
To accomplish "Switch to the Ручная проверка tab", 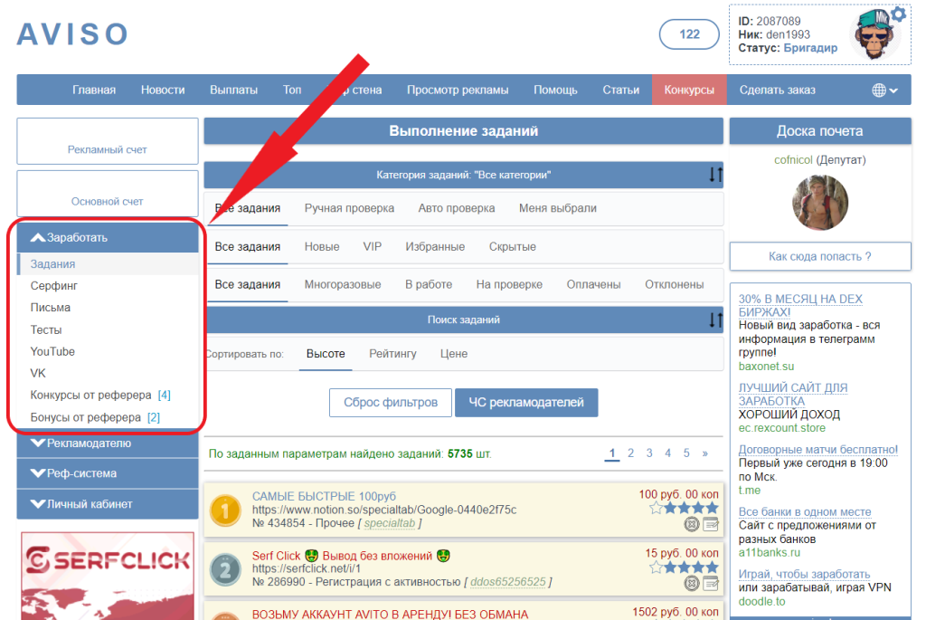I will (x=349, y=208).
